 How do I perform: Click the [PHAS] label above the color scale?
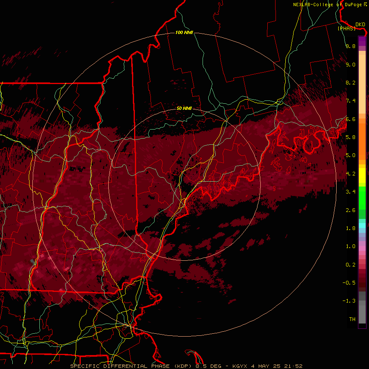pyautogui.click(x=347, y=29)
